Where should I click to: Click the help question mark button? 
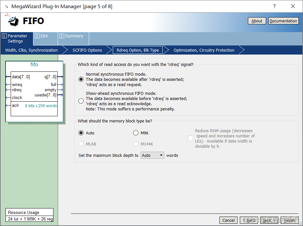[x=274, y=6]
